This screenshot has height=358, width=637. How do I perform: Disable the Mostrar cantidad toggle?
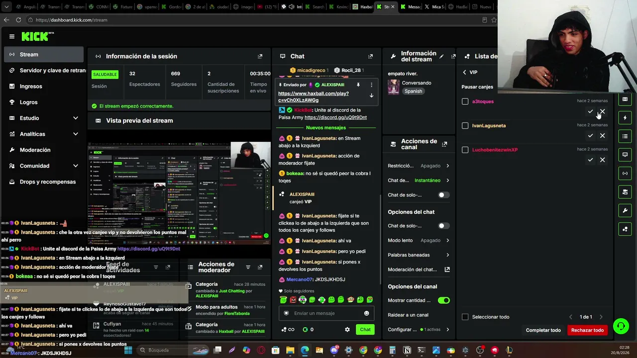(x=443, y=300)
